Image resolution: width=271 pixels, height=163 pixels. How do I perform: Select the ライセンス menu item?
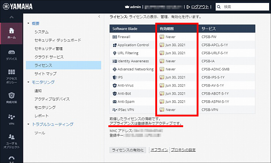[63, 65]
